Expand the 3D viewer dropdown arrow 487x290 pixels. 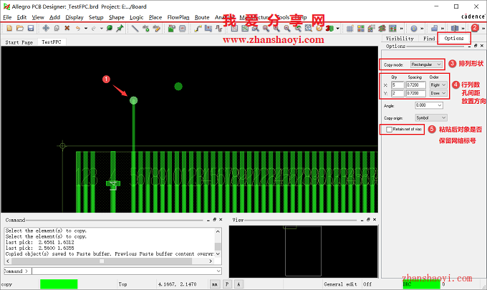coord(338,28)
